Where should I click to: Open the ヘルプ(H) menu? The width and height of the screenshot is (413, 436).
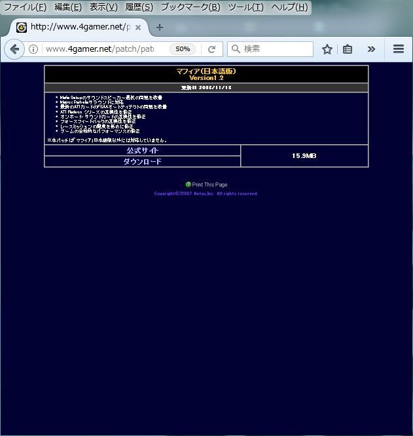[x=289, y=7]
